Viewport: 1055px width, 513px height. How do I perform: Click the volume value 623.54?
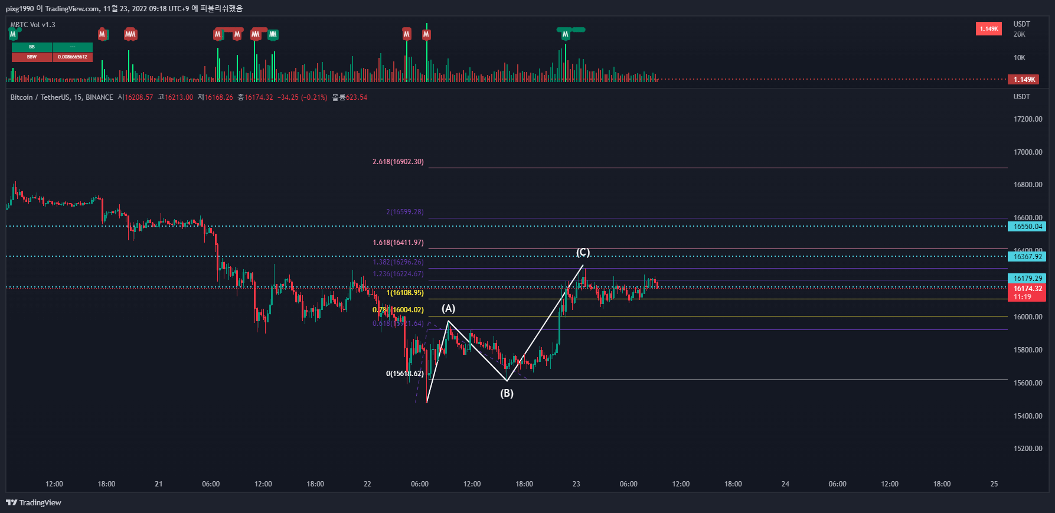(357, 97)
